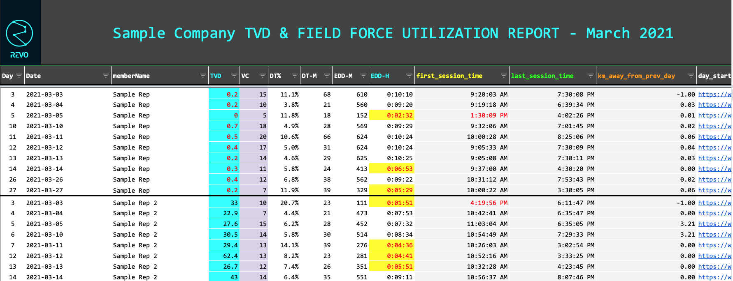Open the link for Sample Rep 2021-03-10
Screen dimensions: 733x281
coord(715,126)
